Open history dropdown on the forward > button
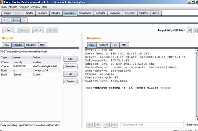Viewport: 198px width, 131px height. 55,30
